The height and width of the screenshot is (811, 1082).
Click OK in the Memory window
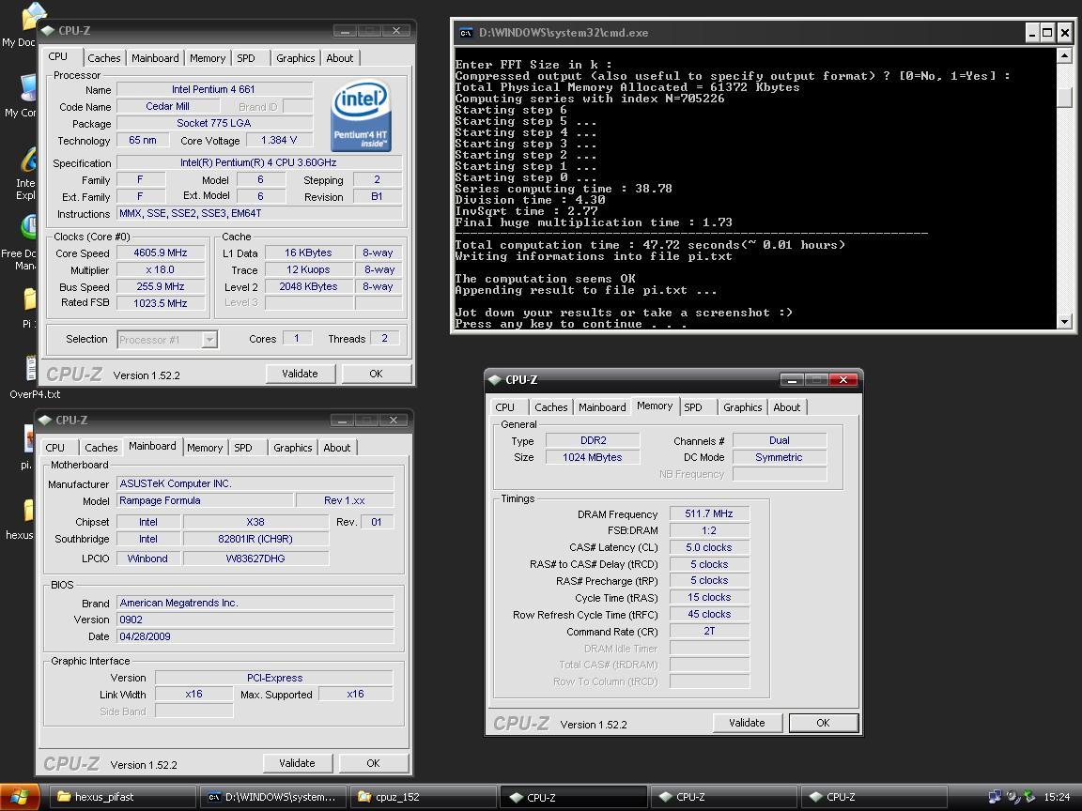coord(823,723)
